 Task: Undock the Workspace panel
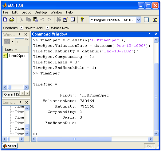tap(19, 35)
